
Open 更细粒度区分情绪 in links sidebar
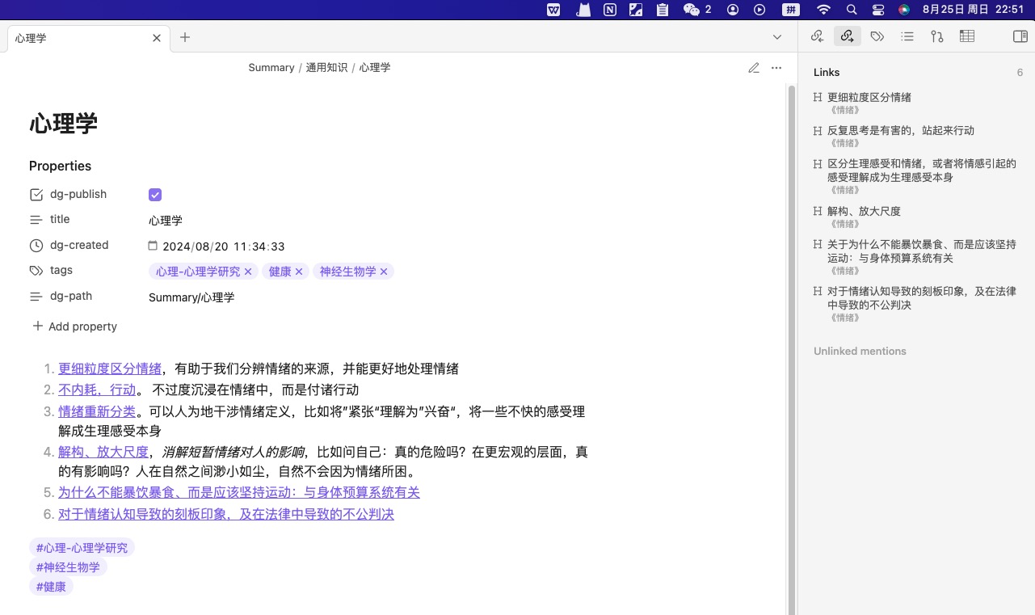tap(869, 98)
